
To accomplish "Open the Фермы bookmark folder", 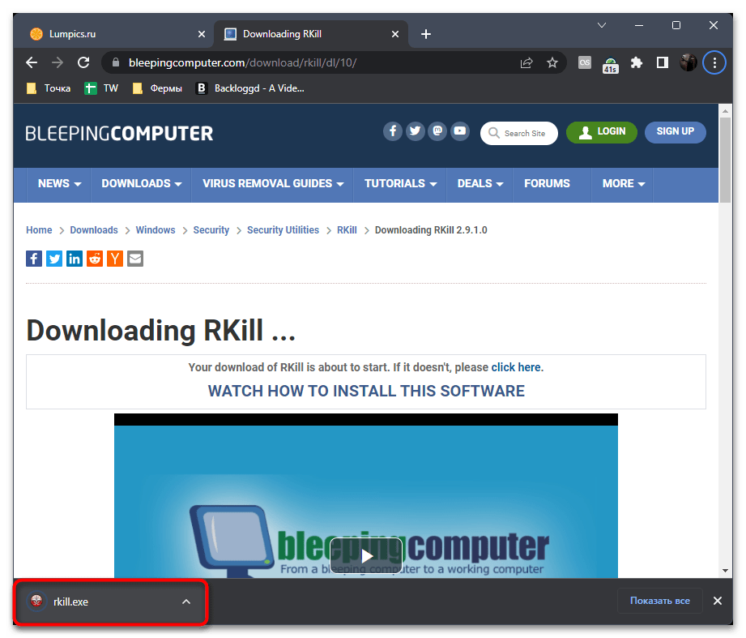I will pos(157,88).
